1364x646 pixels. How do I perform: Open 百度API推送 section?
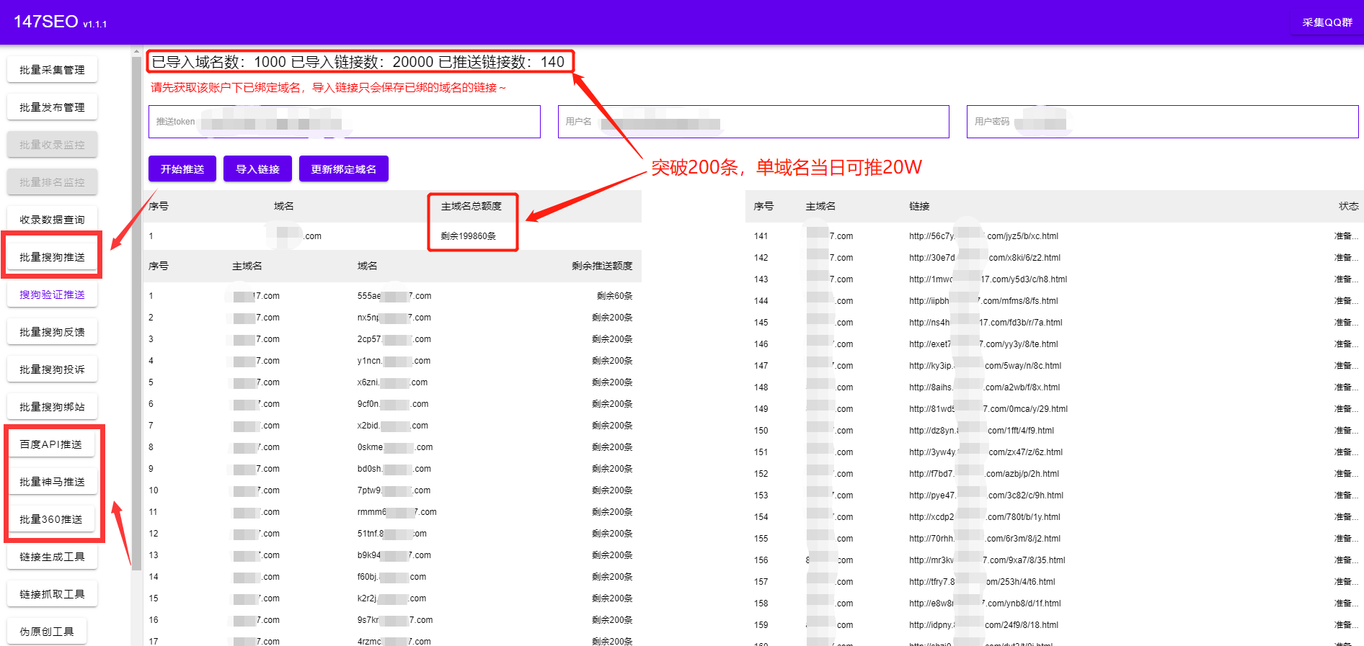(51, 444)
